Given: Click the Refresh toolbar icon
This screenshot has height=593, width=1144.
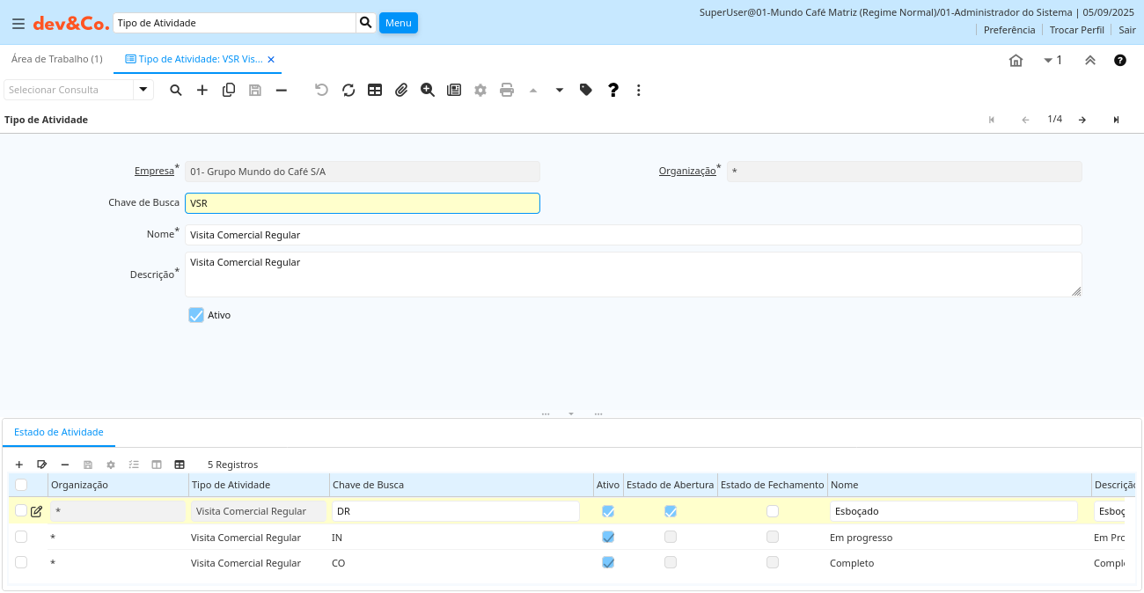Looking at the screenshot, I should [348, 90].
